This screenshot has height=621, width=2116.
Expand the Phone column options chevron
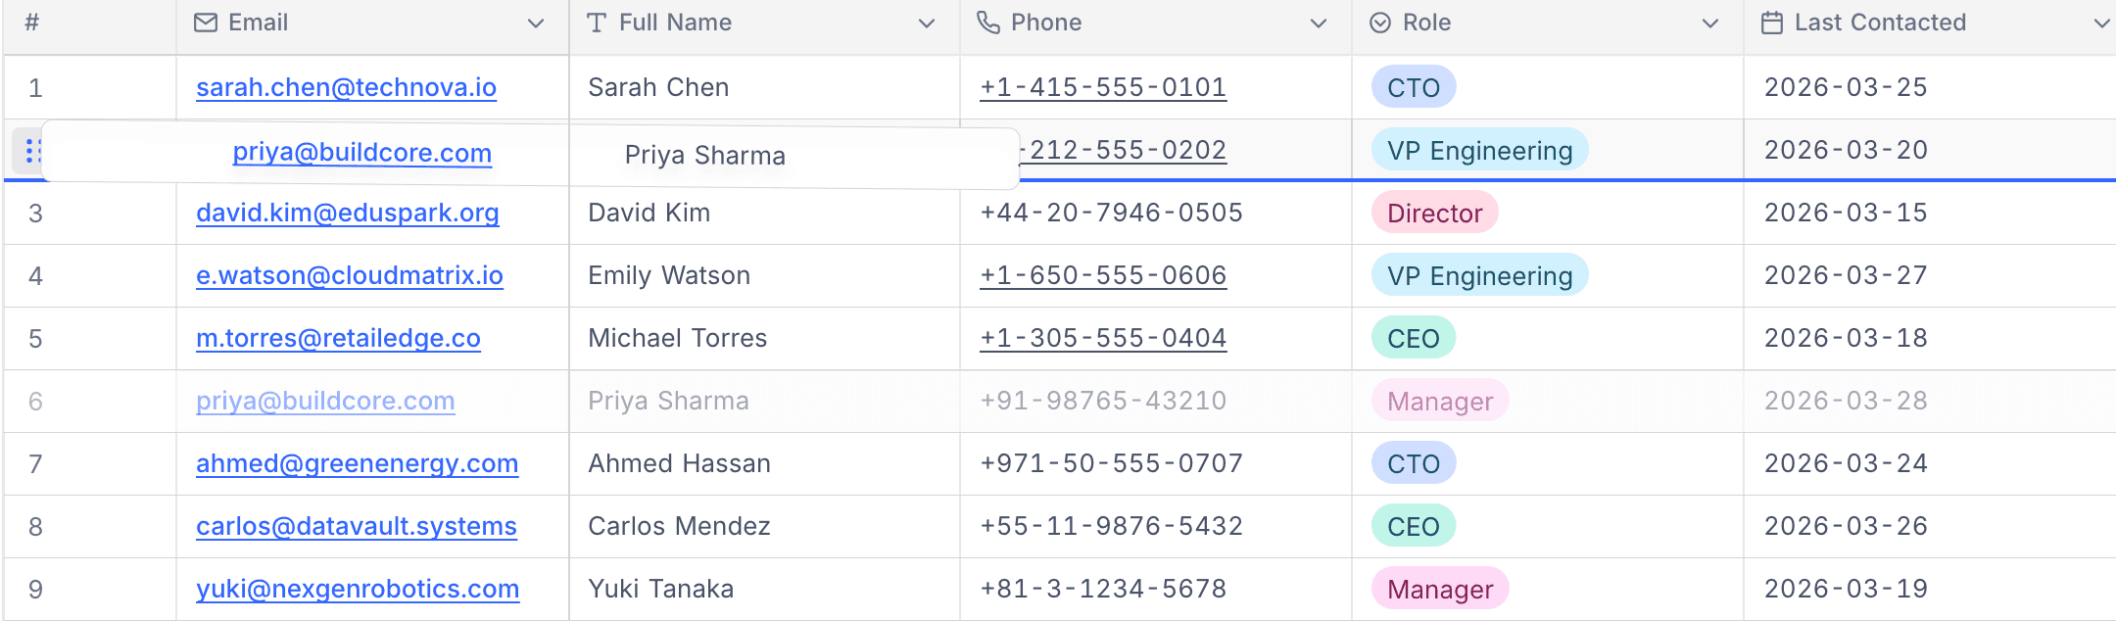[1319, 24]
